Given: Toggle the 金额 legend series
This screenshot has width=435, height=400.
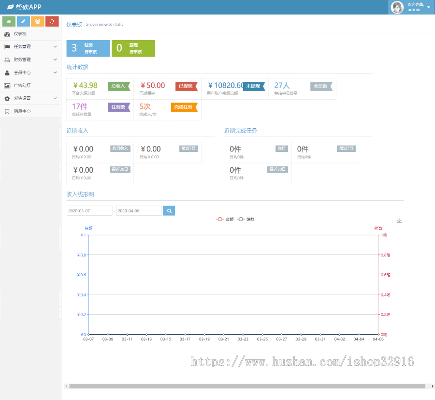Looking at the screenshot, I should click(x=225, y=219).
